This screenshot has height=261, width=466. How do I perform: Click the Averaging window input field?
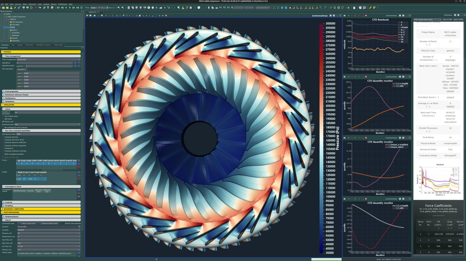click(x=49, y=134)
